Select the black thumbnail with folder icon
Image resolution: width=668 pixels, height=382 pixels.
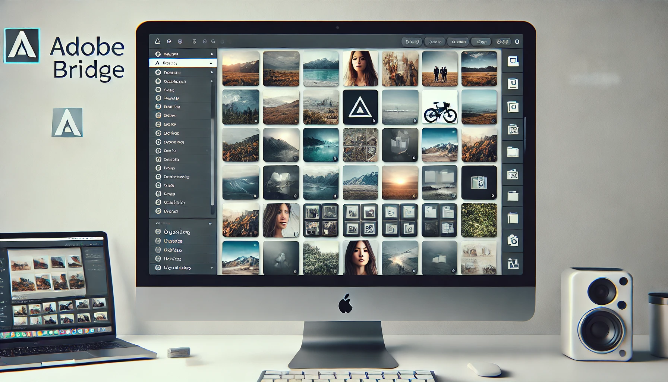[x=479, y=182]
